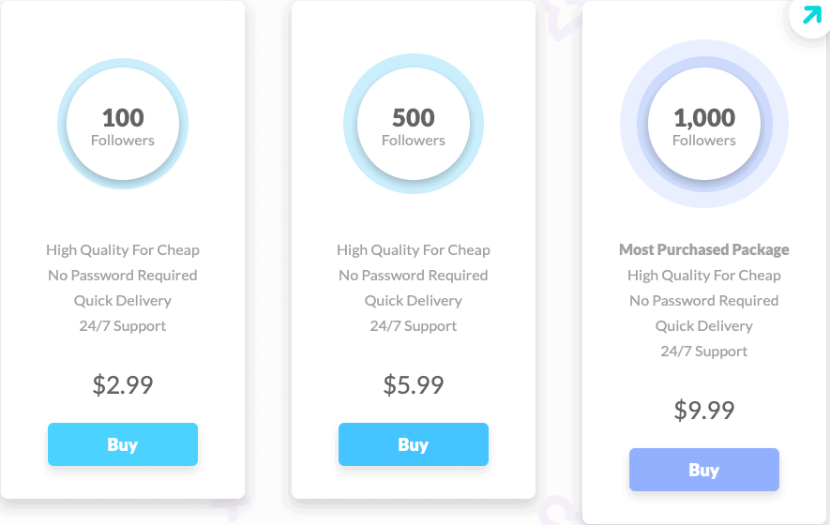Click the $5.99 price label

[x=414, y=384]
